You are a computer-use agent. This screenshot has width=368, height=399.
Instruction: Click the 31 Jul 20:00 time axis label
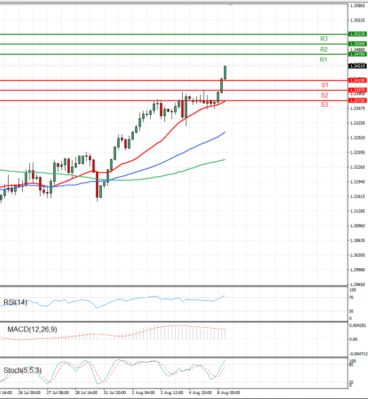point(114,392)
